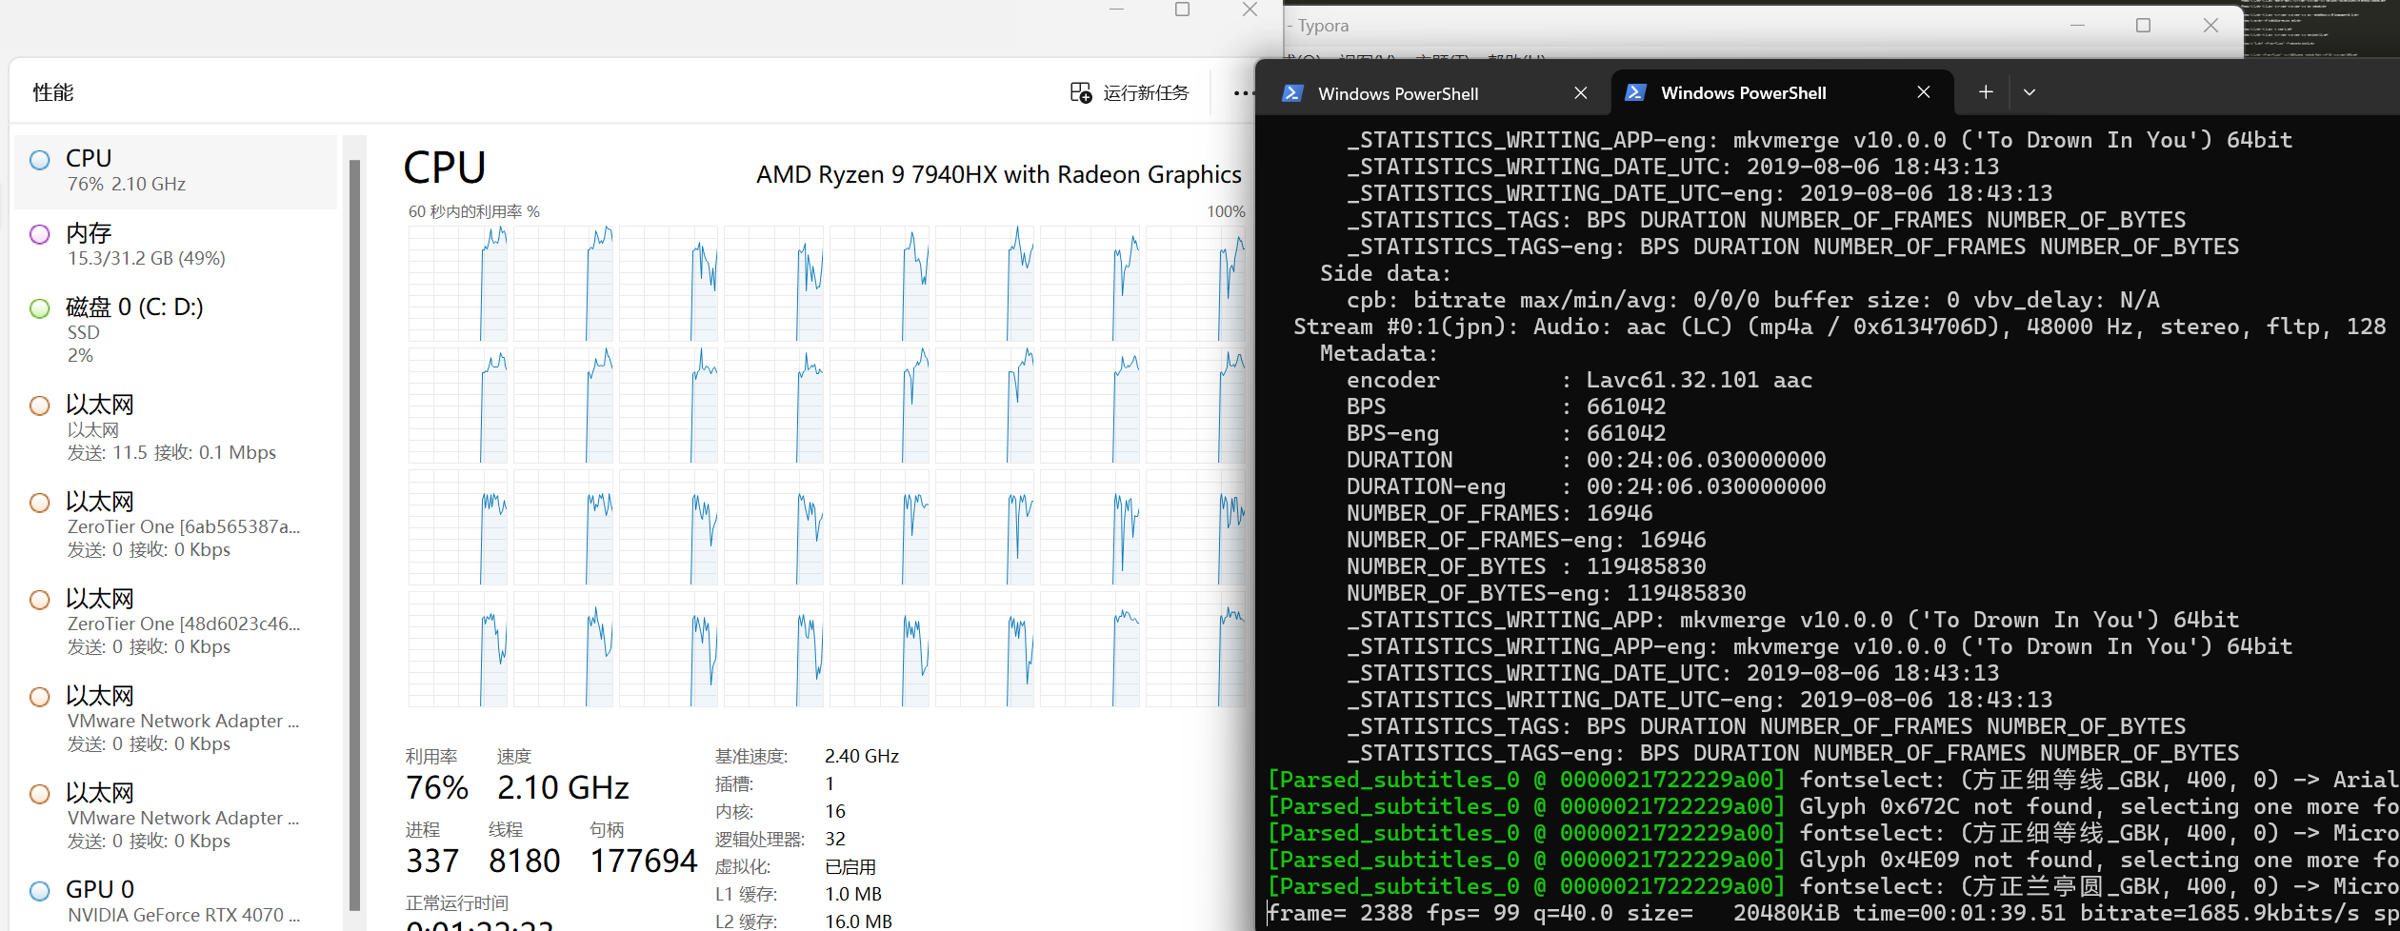Click the first logical processor graph
Screen dimensions: 2400x931
pyautogui.click(x=458, y=284)
